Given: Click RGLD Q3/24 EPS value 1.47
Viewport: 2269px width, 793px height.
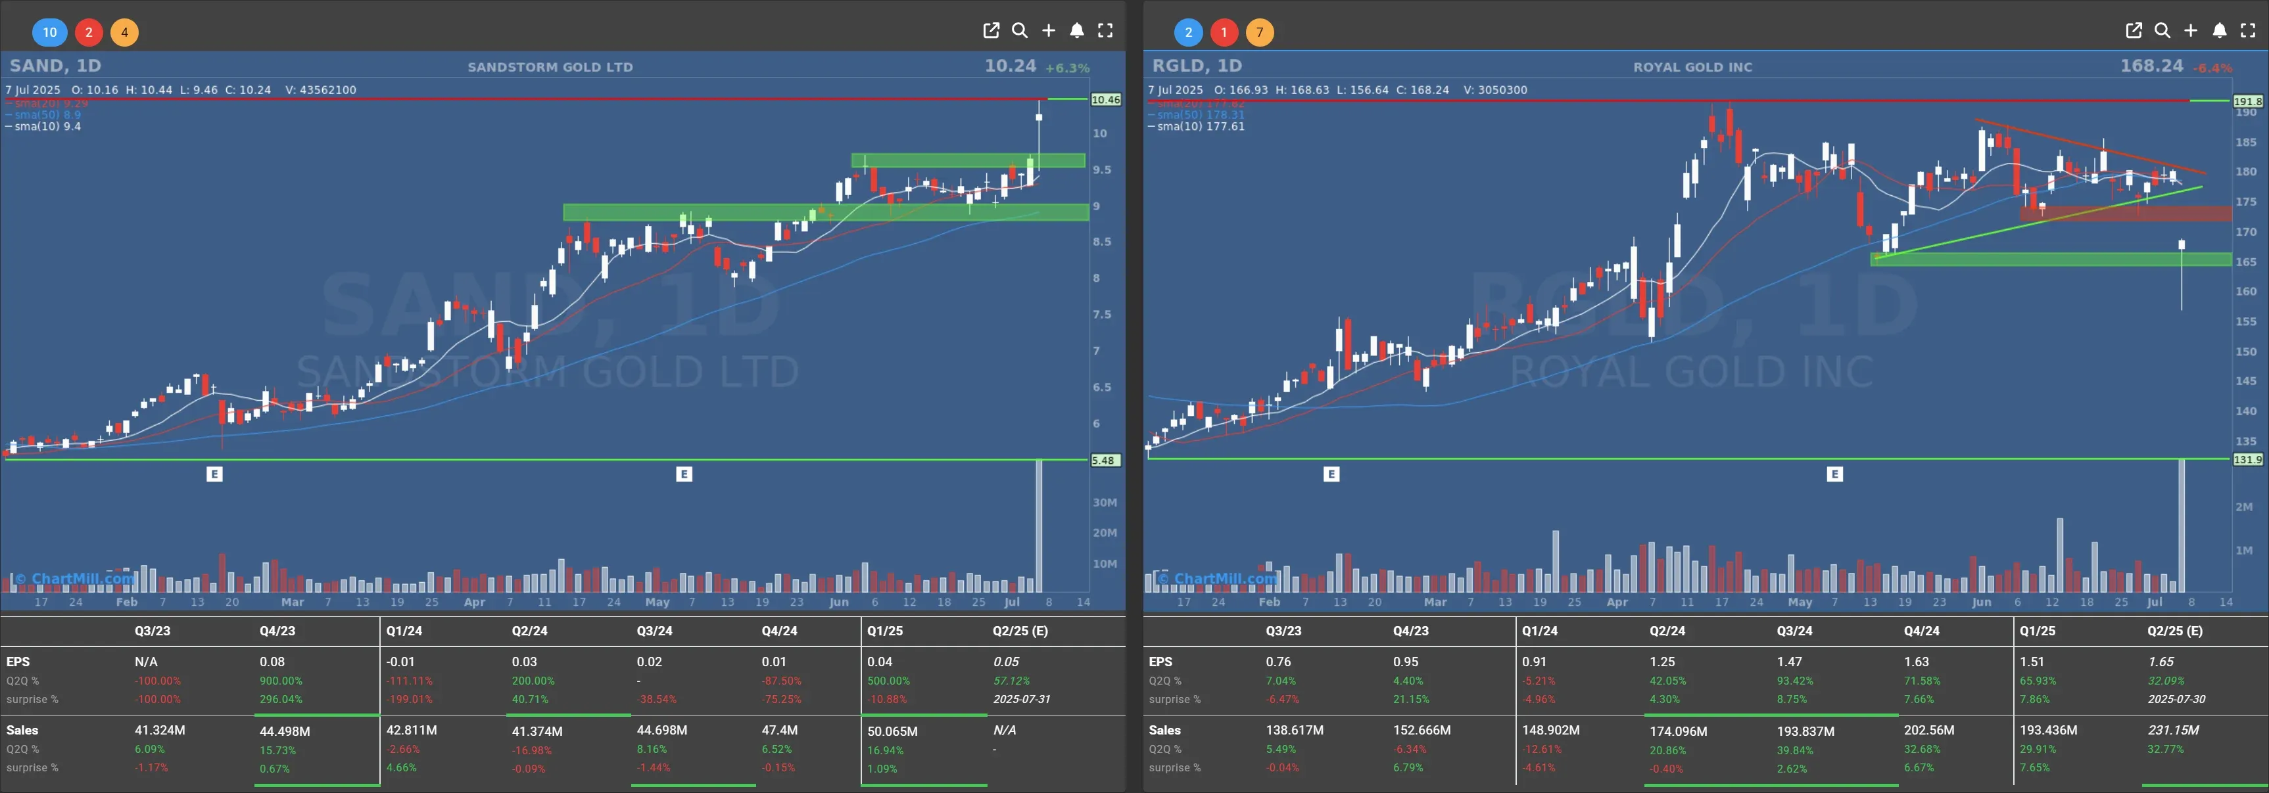Looking at the screenshot, I should coord(1789,662).
